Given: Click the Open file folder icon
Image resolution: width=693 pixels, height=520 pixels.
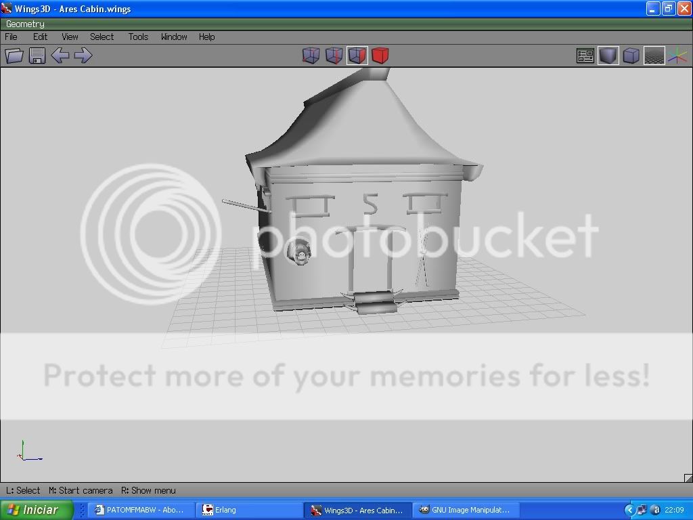Looking at the screenshot, I should (x=14, y=56).
